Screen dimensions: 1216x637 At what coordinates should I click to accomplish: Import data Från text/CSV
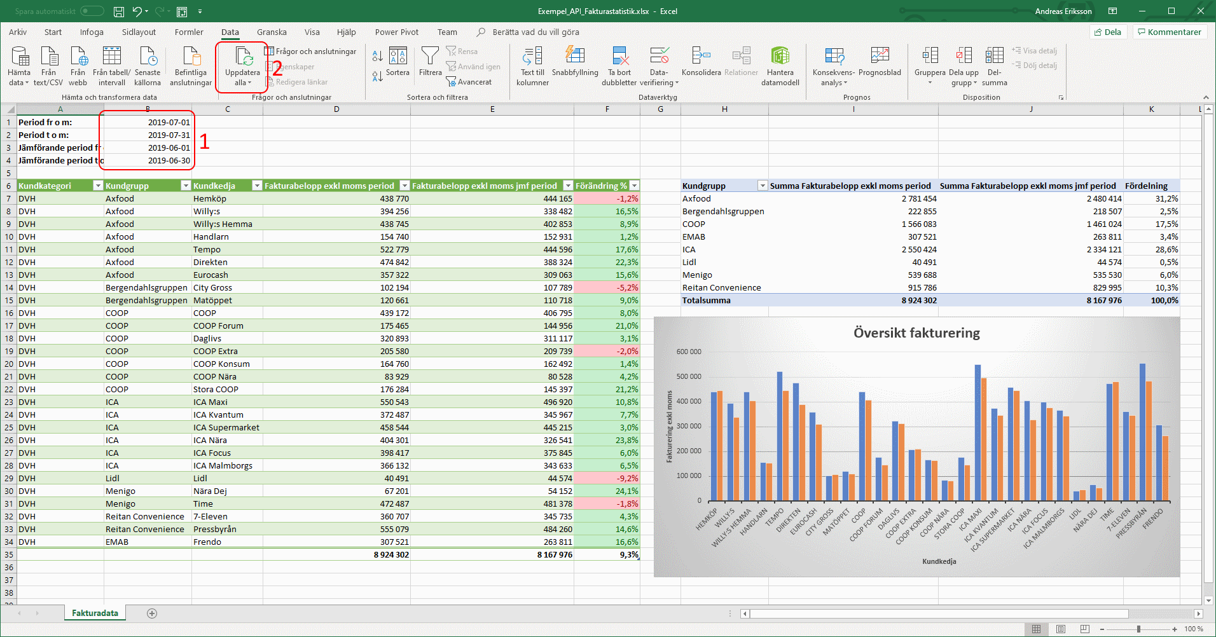pos(48,66)
